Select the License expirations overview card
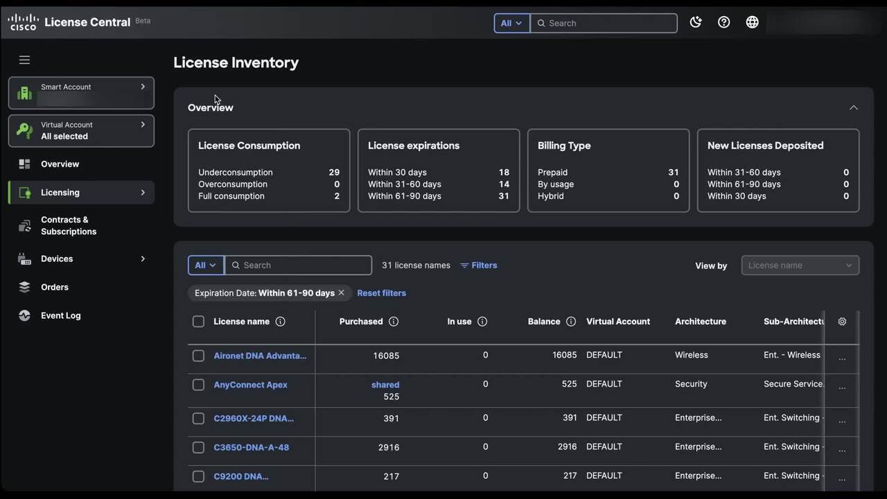887x499 pixels. click(439, 170)
